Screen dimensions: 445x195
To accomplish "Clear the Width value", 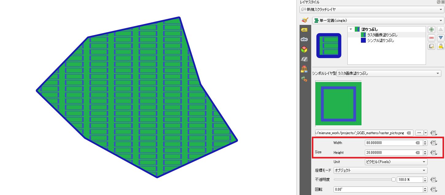I will pos(418,143).
